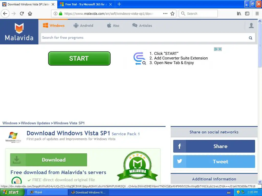Click the security shield tray icon
Screen dimensions: 262x196
(238, 192)
